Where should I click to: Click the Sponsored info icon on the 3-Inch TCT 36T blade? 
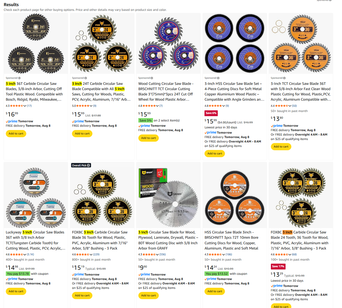pyautogui.click(x=284, y=78)
